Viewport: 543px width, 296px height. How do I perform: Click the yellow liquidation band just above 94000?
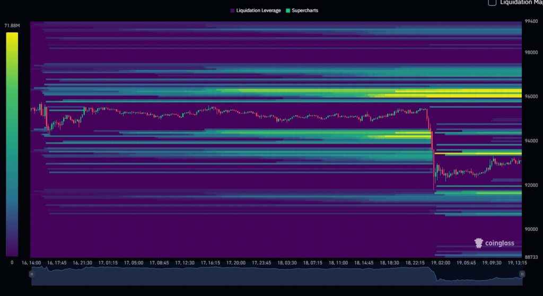click(408, 136)
